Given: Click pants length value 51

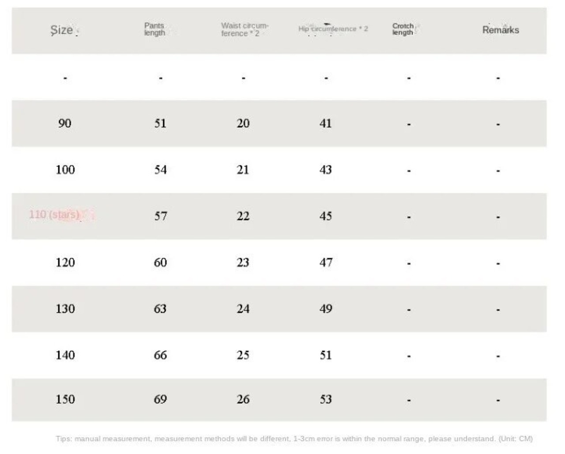Looking at the screenshot, I should click(160, 124).
